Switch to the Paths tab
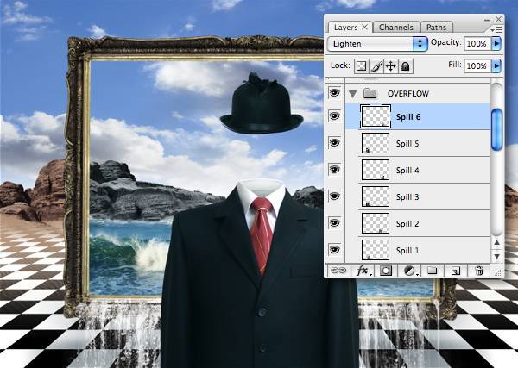Screen dimensions: 518x368 [436, 28]
